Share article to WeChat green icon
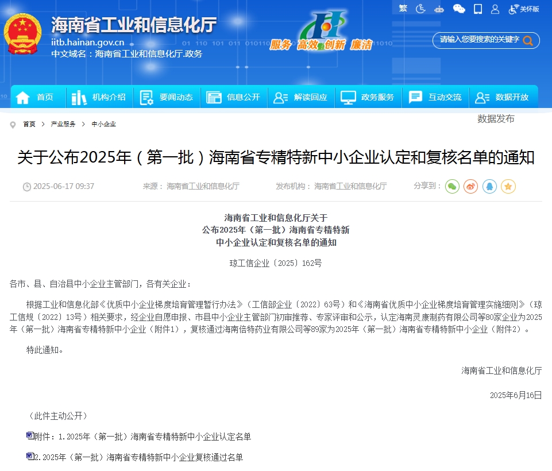Viewport: 552px width, 471px height. click(453, 186)
